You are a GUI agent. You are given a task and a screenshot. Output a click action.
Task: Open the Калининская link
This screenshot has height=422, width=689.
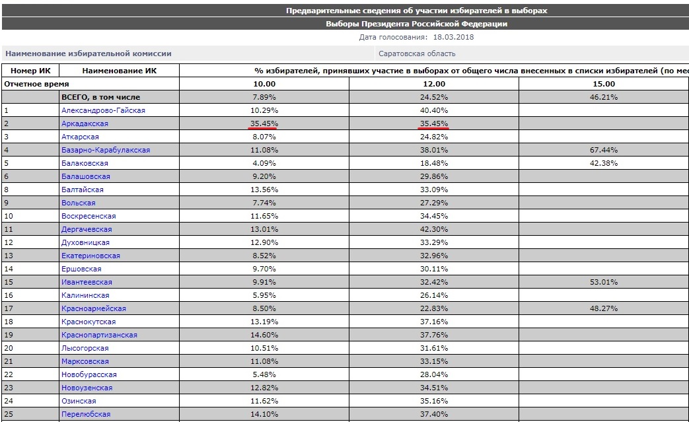point(85,295)
